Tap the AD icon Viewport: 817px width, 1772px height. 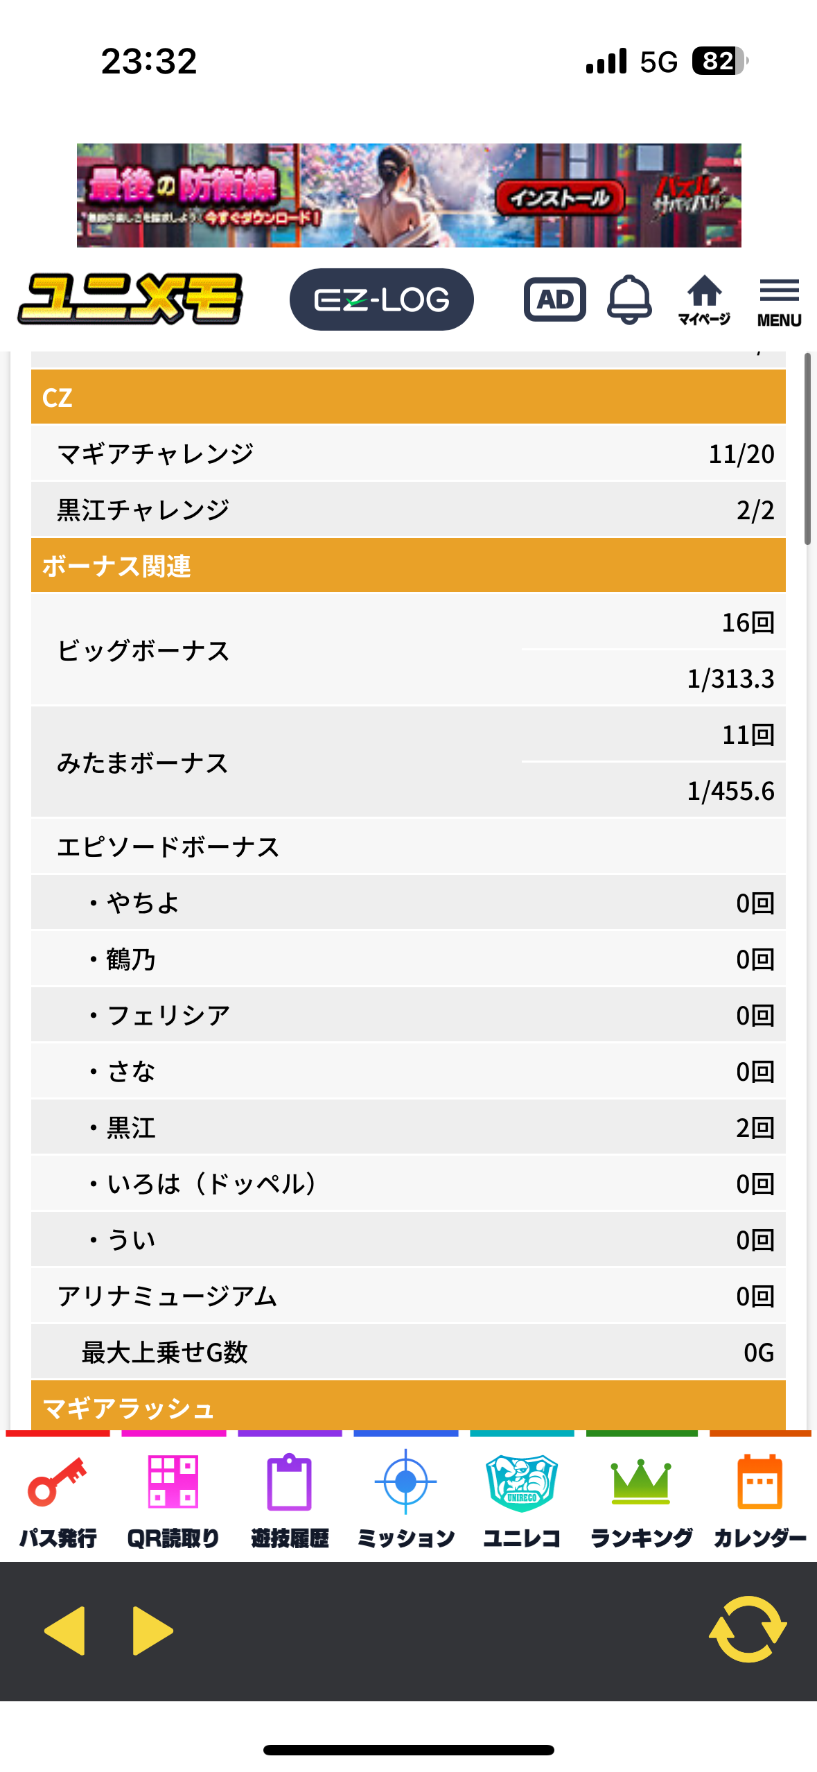[554, 299]
